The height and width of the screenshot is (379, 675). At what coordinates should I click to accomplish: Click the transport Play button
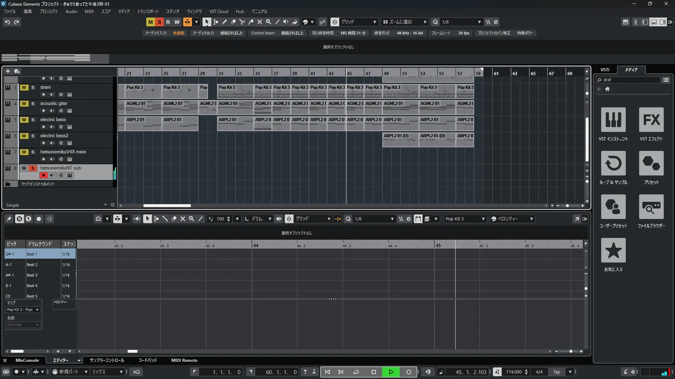coord(391,372)
